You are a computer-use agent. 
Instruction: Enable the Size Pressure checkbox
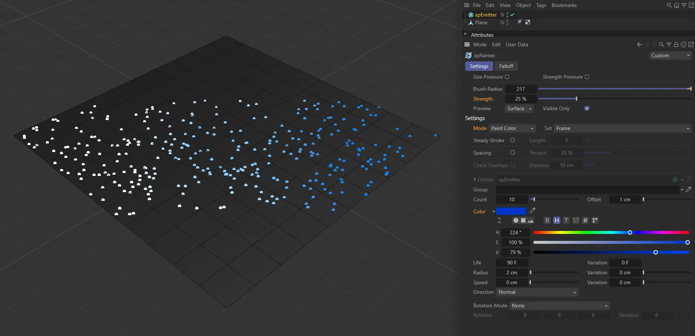[507, 77]
